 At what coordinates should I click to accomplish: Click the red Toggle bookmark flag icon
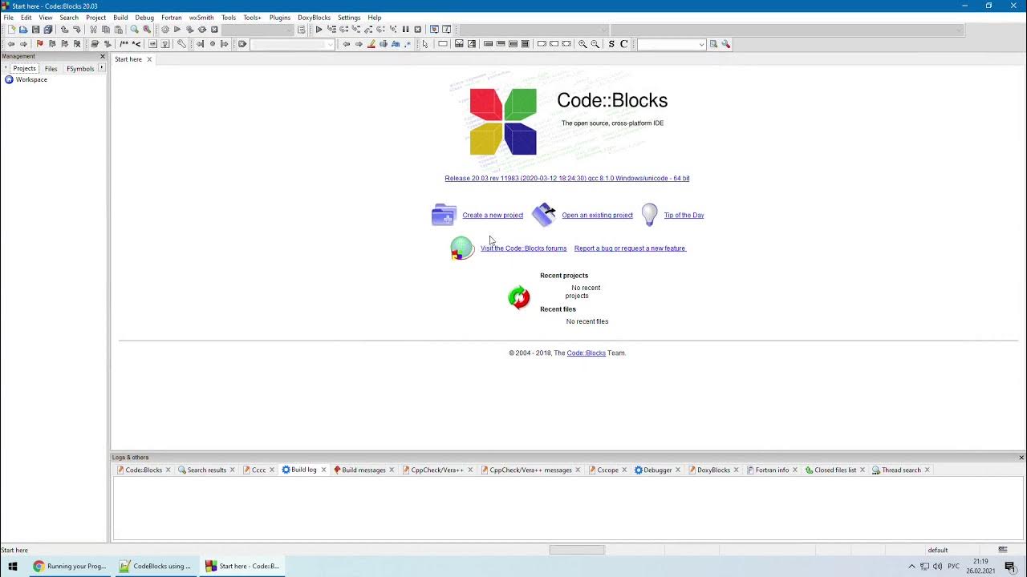(39, 44)
